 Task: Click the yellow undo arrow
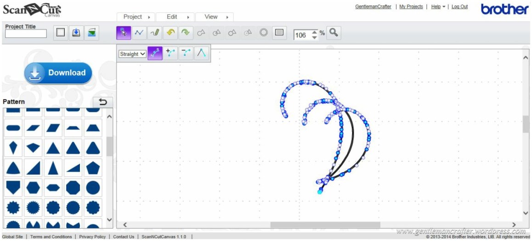coord(170,33)
